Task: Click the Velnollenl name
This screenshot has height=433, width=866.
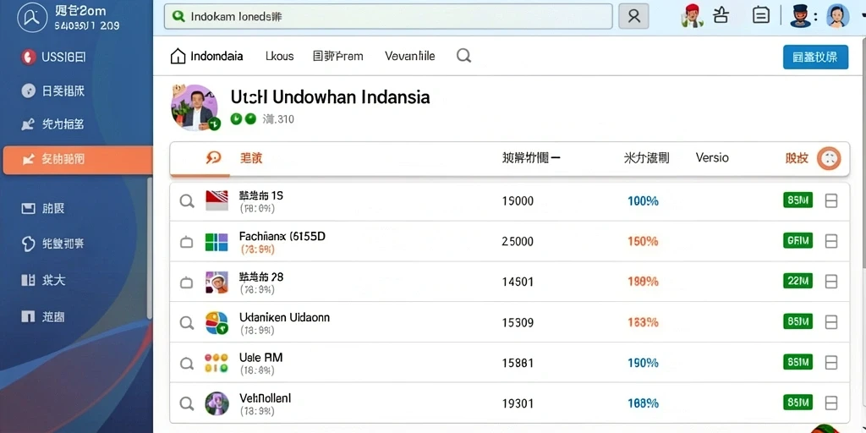Action: (265, 398)
